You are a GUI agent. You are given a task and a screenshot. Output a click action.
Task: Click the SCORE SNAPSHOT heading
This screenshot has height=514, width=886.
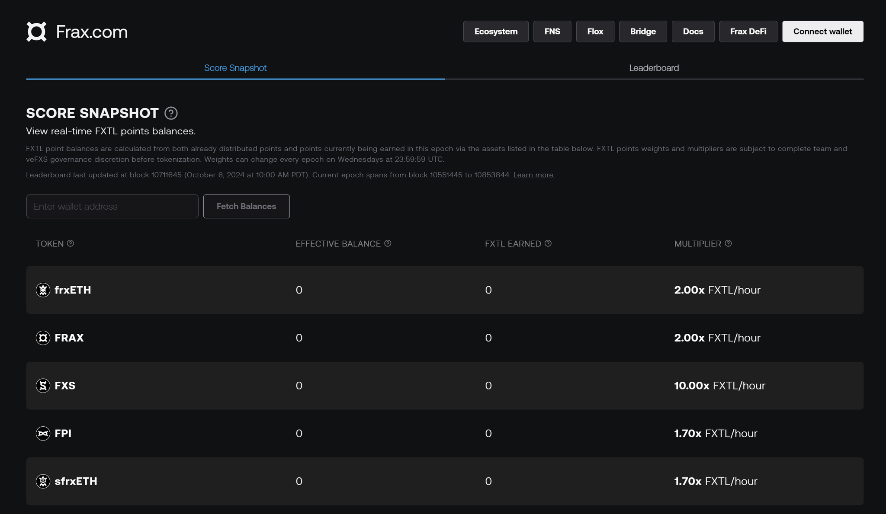(92, 113)
